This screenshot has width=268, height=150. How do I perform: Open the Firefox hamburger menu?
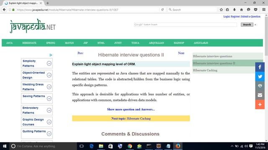pos(264,10)
